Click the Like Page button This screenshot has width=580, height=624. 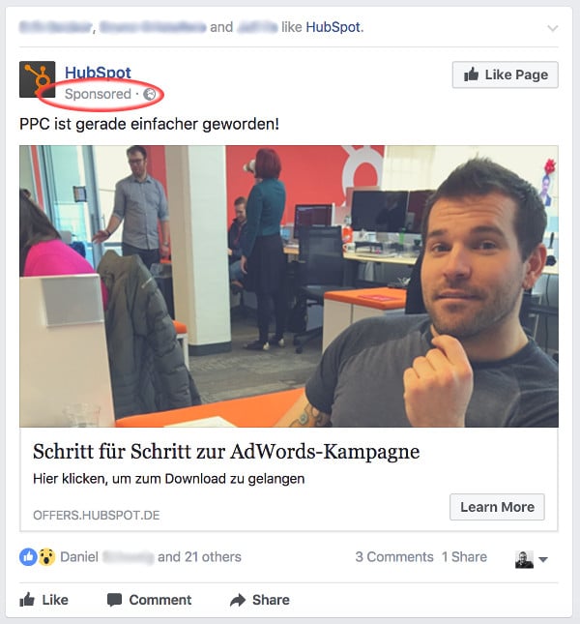[x=506, y=74]
